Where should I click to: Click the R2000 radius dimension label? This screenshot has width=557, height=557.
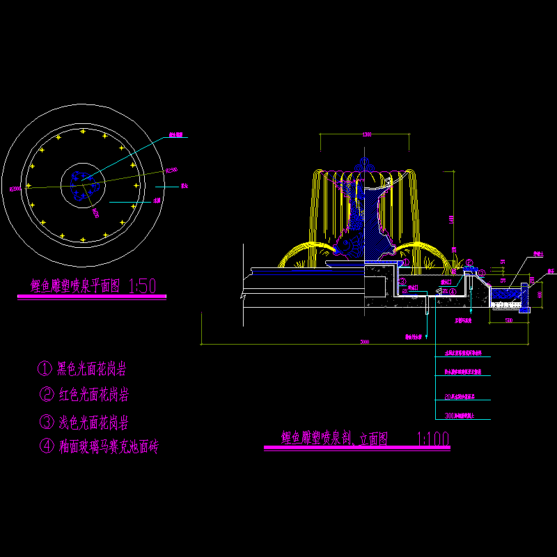[15, 188]
